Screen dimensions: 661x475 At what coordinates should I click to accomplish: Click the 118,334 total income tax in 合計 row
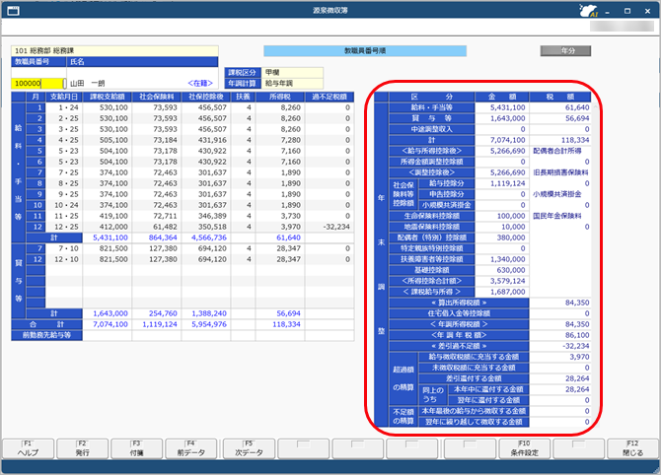(x=280, y=324)
